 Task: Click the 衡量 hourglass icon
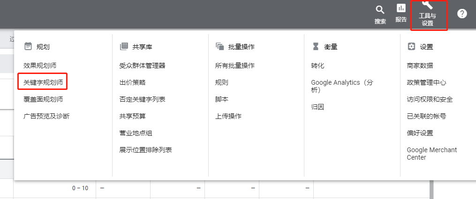coord(316,46)
